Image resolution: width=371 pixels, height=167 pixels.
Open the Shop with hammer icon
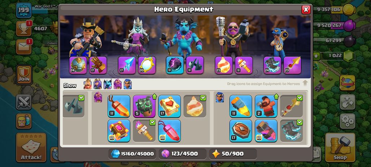click(340, 148)
